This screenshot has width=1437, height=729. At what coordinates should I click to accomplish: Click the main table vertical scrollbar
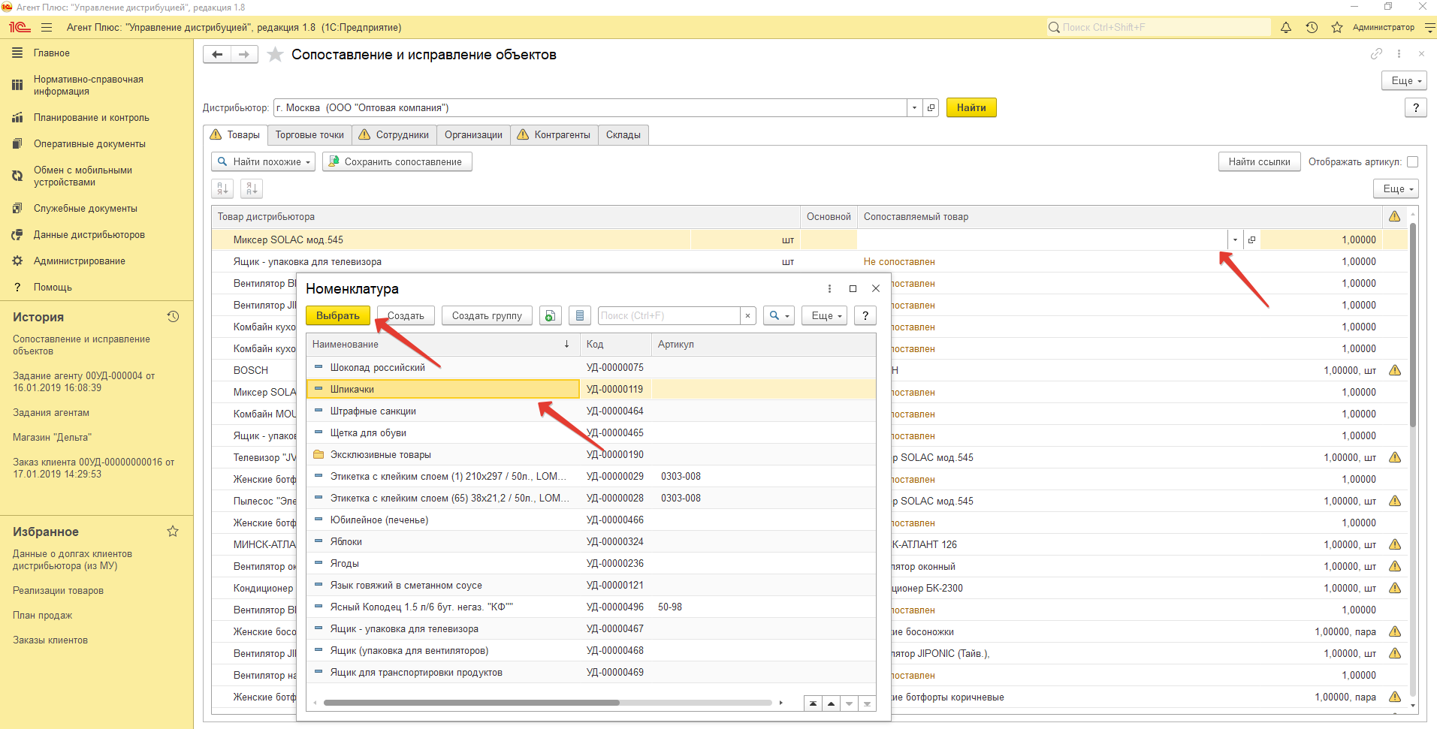pyautogui.click(x=1413, y=327)
